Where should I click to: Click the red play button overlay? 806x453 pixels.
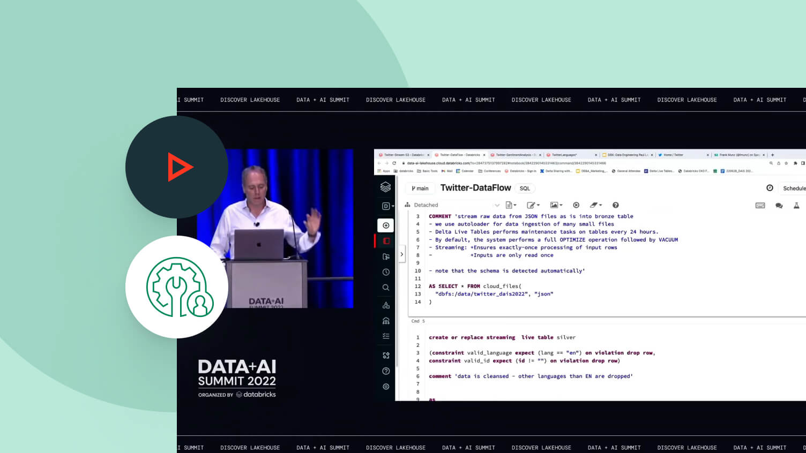[x=179, y=167]
